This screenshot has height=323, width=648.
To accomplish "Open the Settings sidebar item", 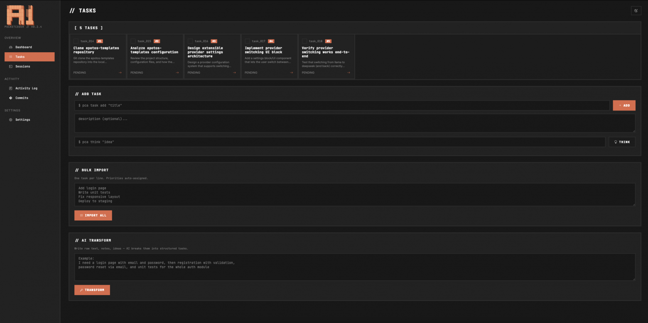I will [x=29, y=120].
